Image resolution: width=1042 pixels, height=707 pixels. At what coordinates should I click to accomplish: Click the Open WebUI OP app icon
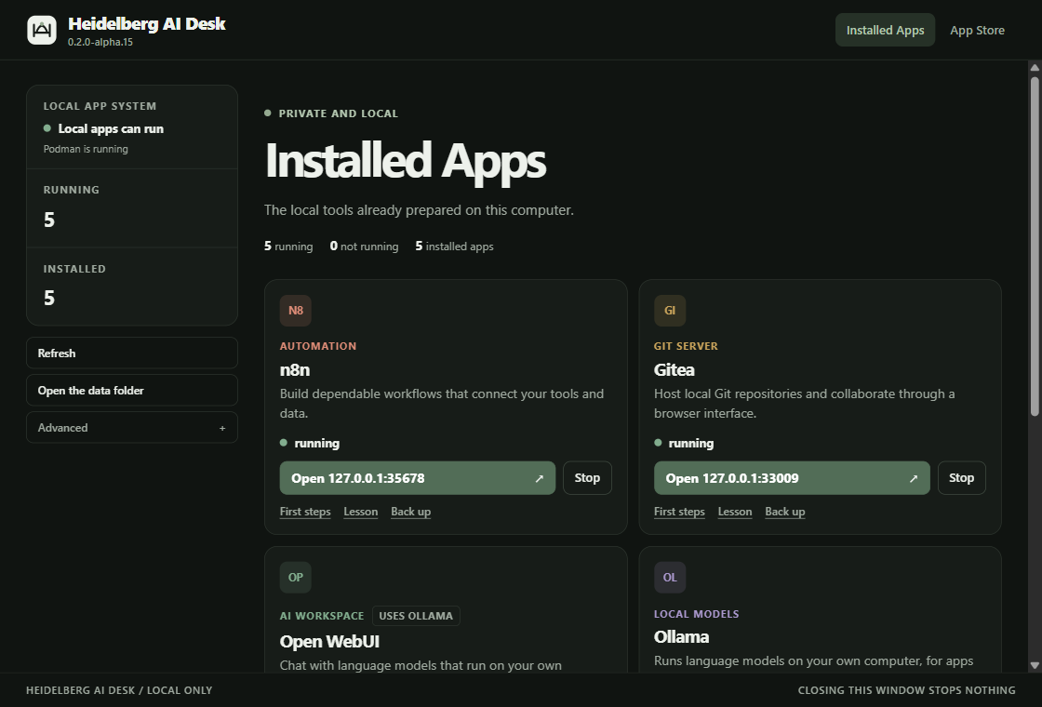pos(296,578)
